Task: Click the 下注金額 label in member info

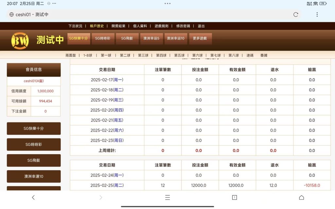Action: (x=19, y=111)
